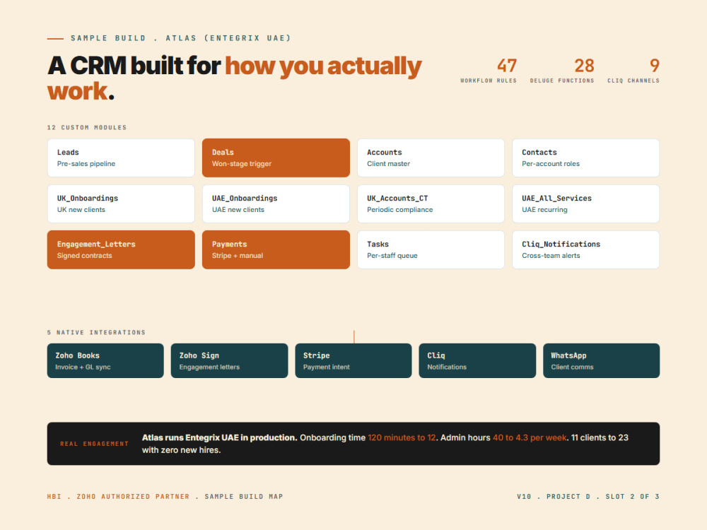Click the 47 workflow rules stat
The width and height of the screenshot is (707, 530).
pos(489,70)
